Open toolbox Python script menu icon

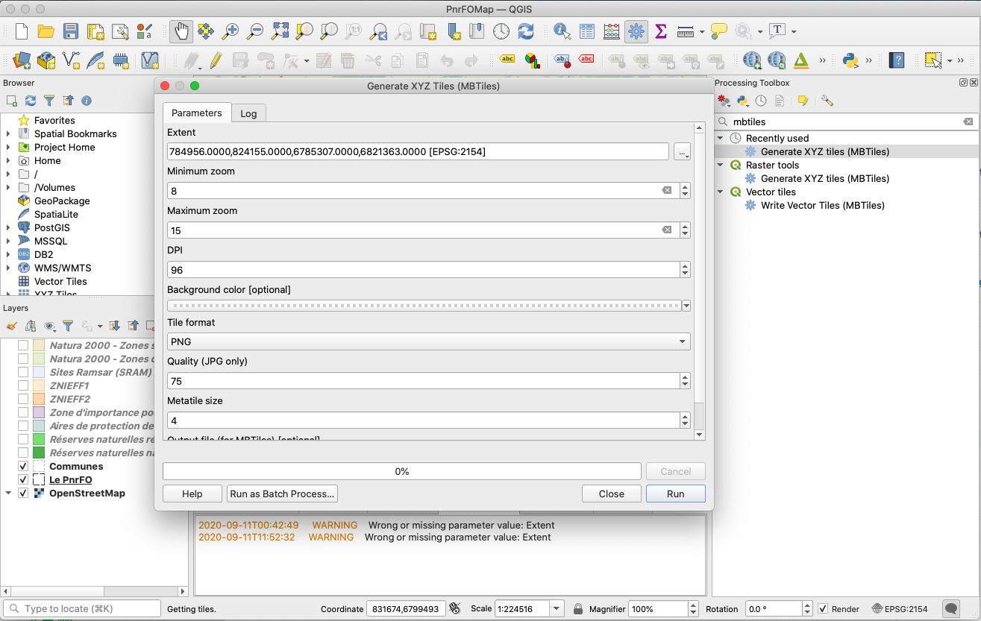tap(742, 101)
